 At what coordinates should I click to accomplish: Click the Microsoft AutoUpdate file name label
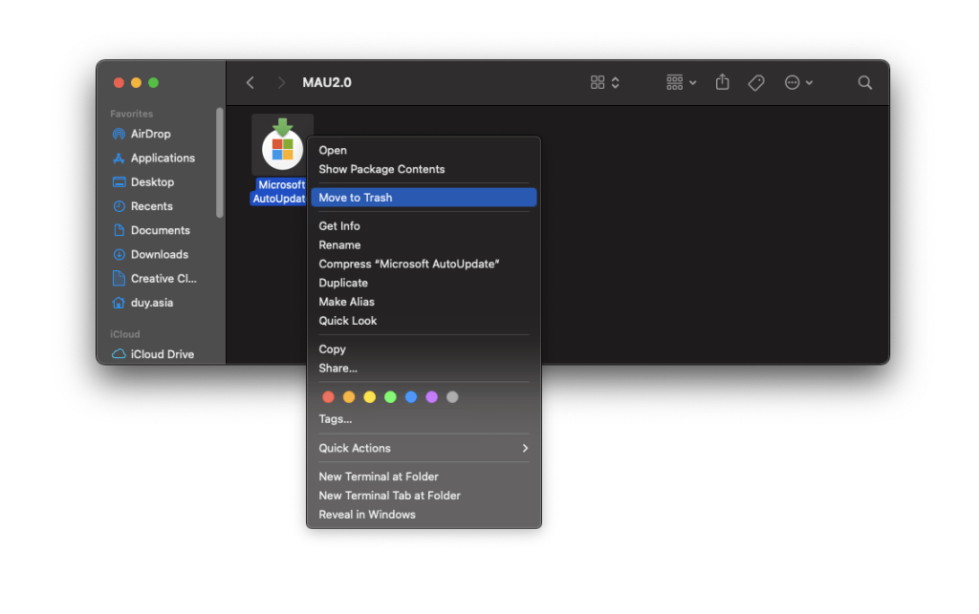click(279, 191)
